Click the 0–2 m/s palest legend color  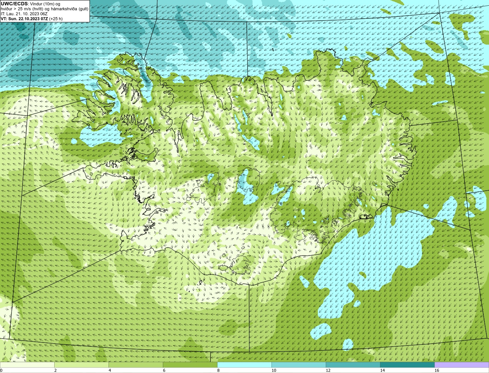coord(27,365)
